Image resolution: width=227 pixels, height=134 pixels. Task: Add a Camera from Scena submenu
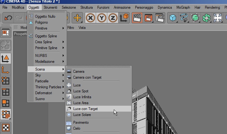coord(99,72)
